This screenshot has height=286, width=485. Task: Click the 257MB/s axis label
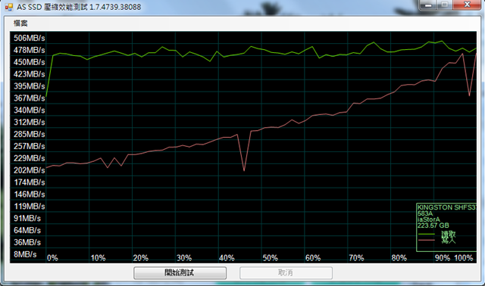click(x=30, y=146)
